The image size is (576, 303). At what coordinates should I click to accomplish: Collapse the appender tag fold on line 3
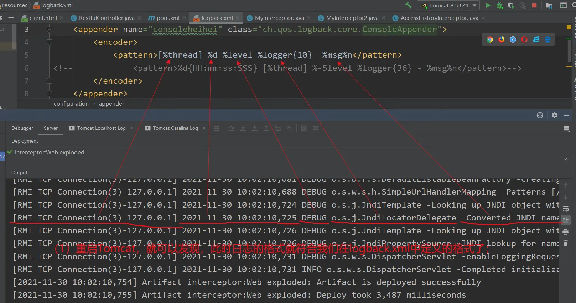tap(50, 30)
